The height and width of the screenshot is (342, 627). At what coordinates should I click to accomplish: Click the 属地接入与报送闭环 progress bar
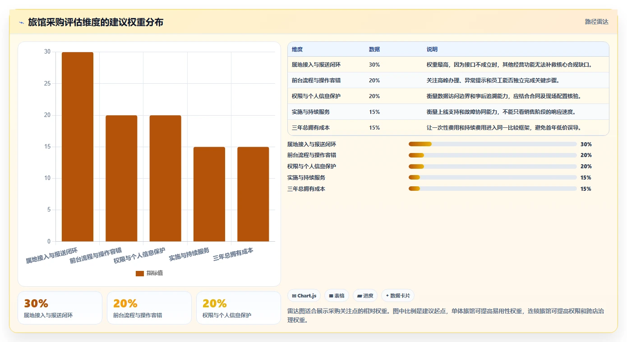(493, 144)
